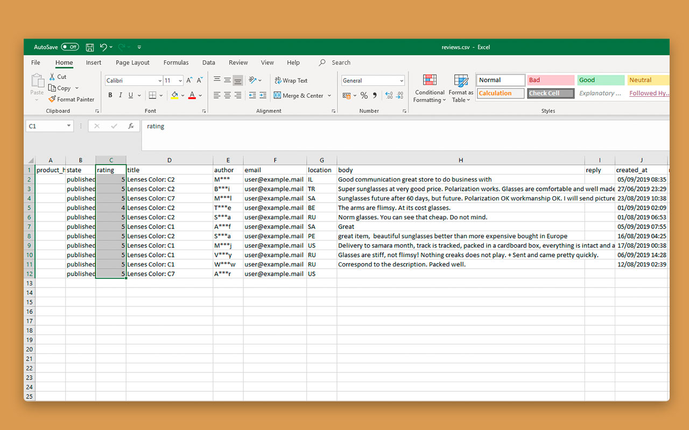Apply yellow Fill Color bucket
The image size is (689, 430).
tap(174, 96)
